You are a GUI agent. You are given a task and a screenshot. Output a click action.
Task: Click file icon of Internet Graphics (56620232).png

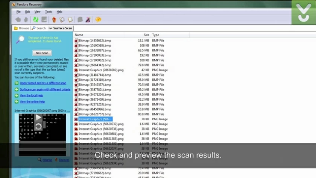pyautogui.click(x=76, y=124)
